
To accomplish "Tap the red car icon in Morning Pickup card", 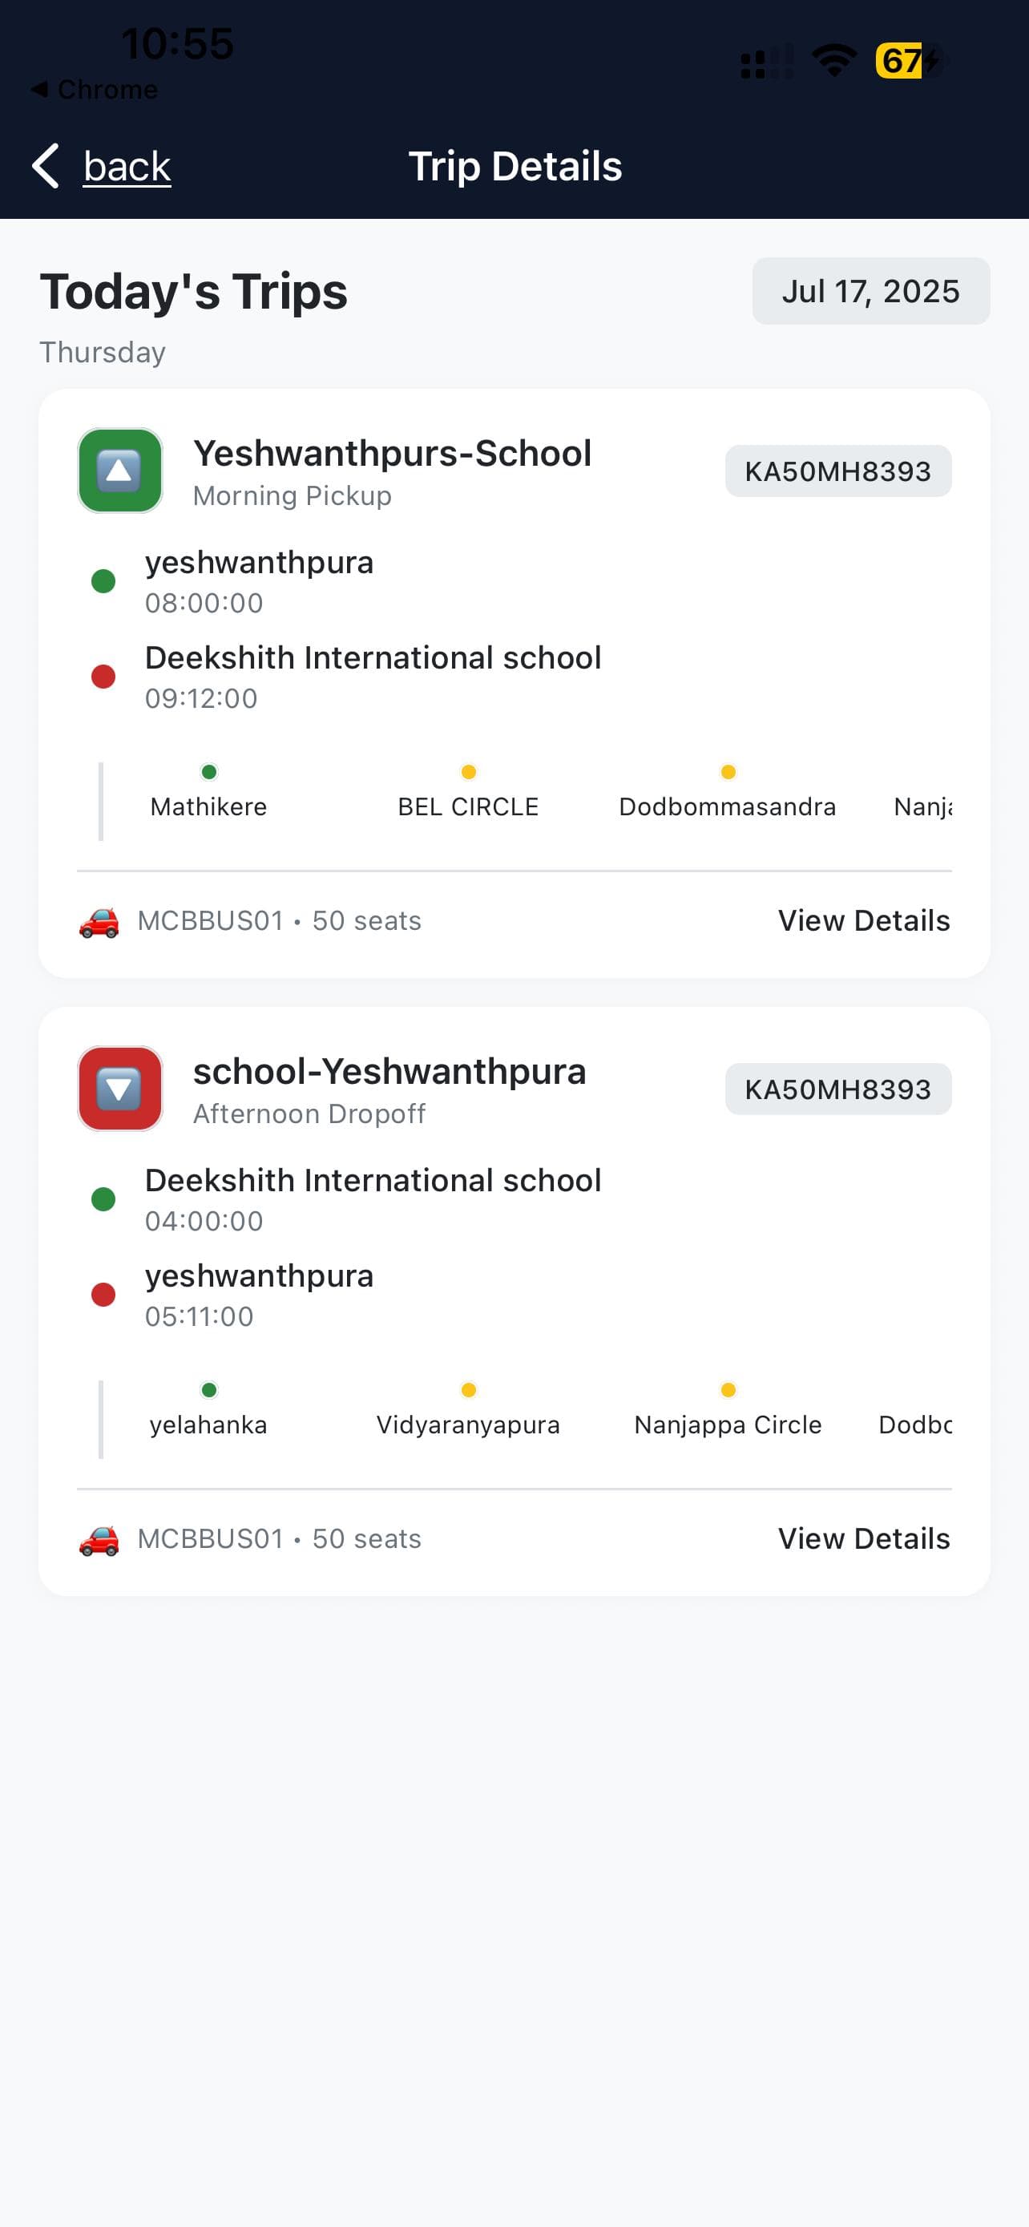I will click(99, 922).
